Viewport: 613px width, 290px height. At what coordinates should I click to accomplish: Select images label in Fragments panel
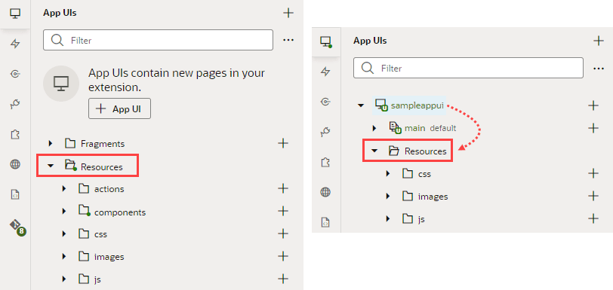(109, 257)
